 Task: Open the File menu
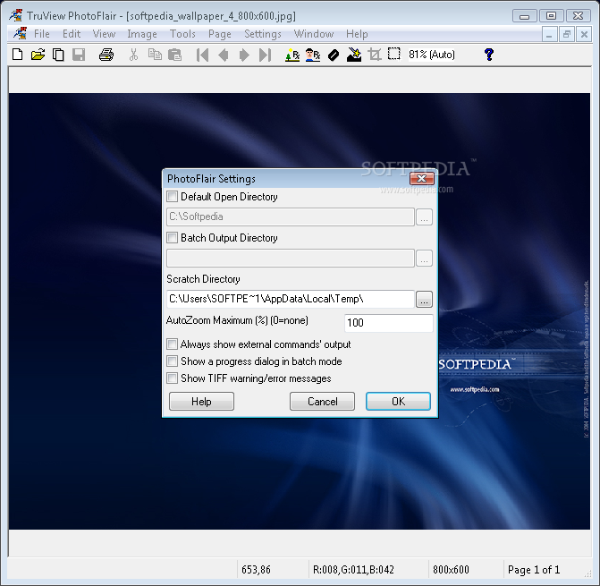(42, 34)
